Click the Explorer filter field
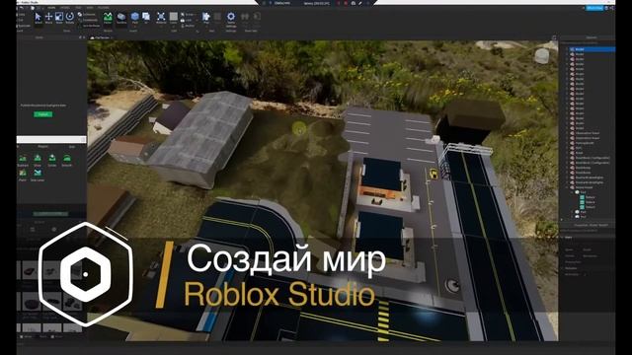Image resolution: width=632 pixels, height=355 pixels. point(587,42)
